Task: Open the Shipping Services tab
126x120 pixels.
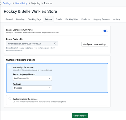Action: point(102,19)
